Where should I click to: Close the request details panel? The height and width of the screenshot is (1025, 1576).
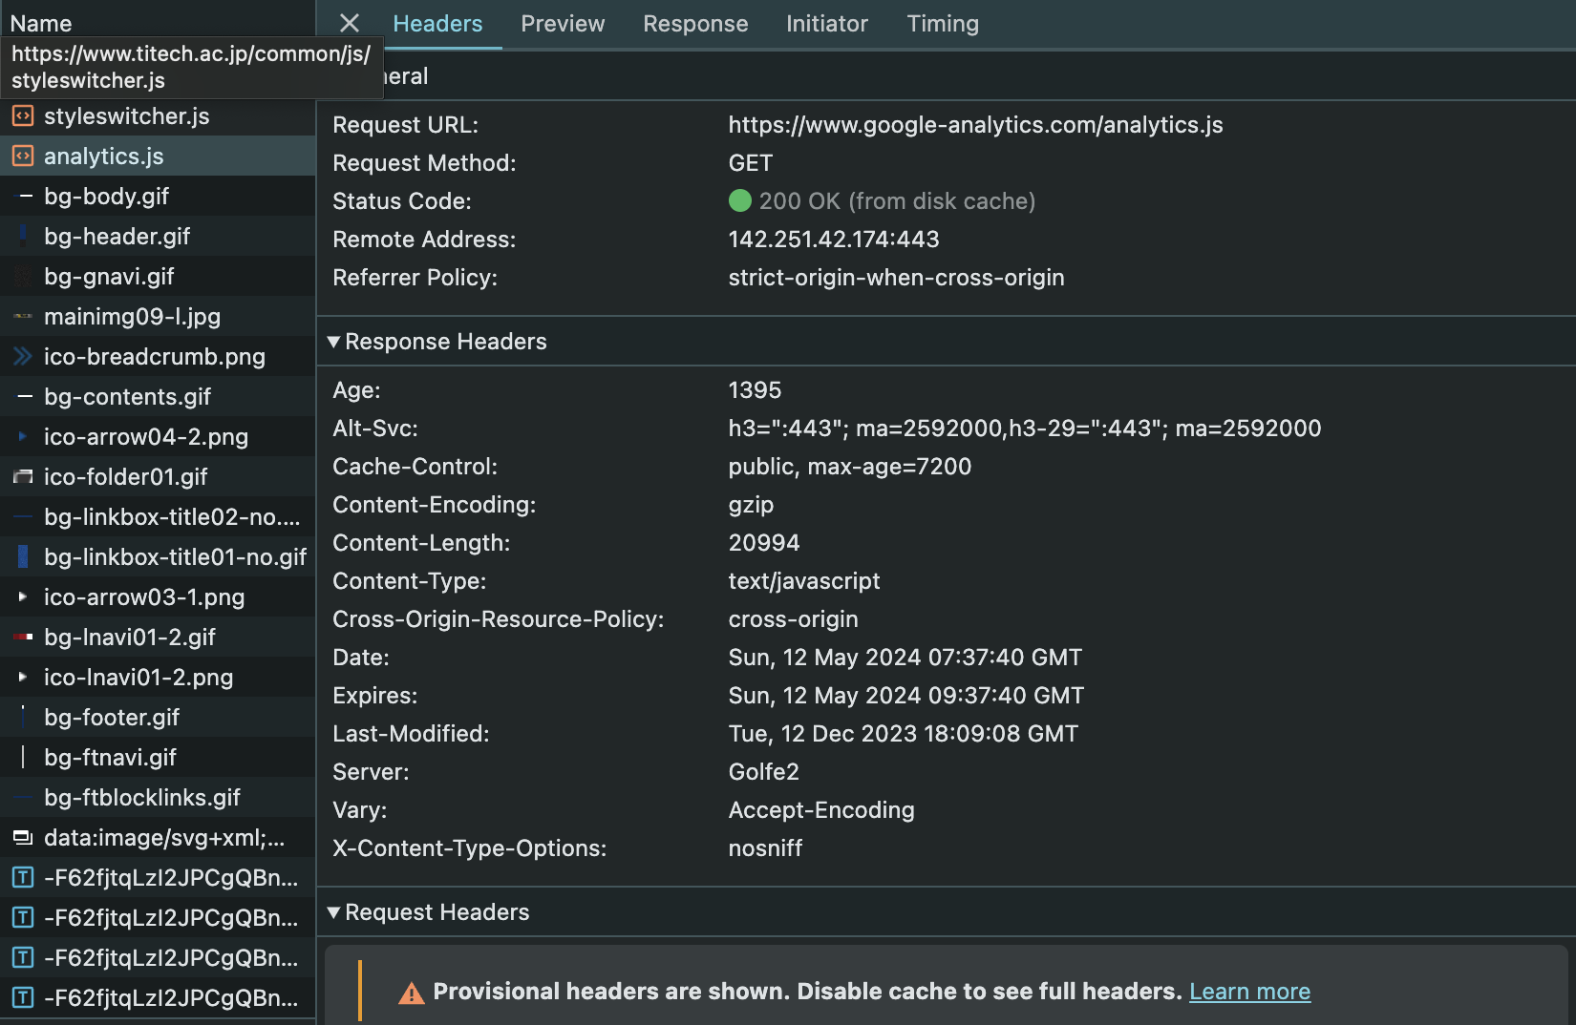pyautogui.click(x=350, y=23)
